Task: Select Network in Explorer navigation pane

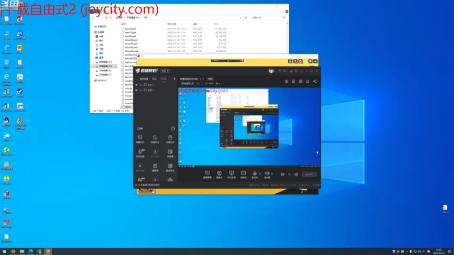Action: pyautogui.click(x=100, y=80)
